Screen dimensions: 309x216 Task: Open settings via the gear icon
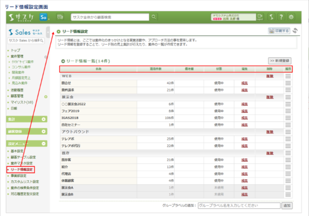[x=291, y=17]
